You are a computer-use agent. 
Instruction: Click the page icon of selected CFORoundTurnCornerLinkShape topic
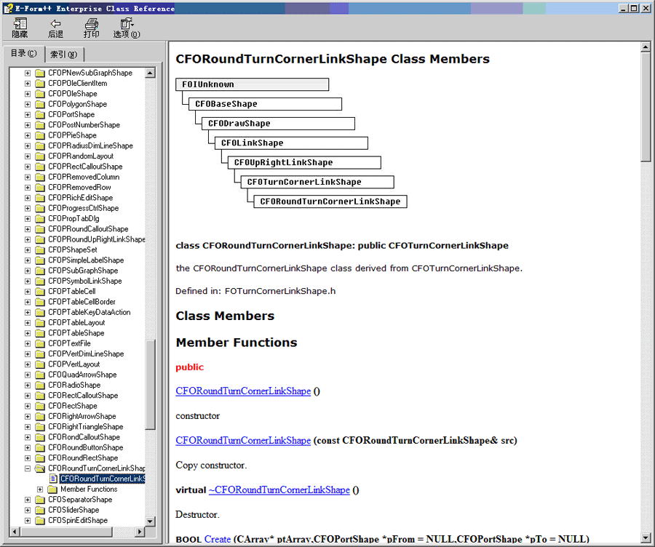pos(53,479)
